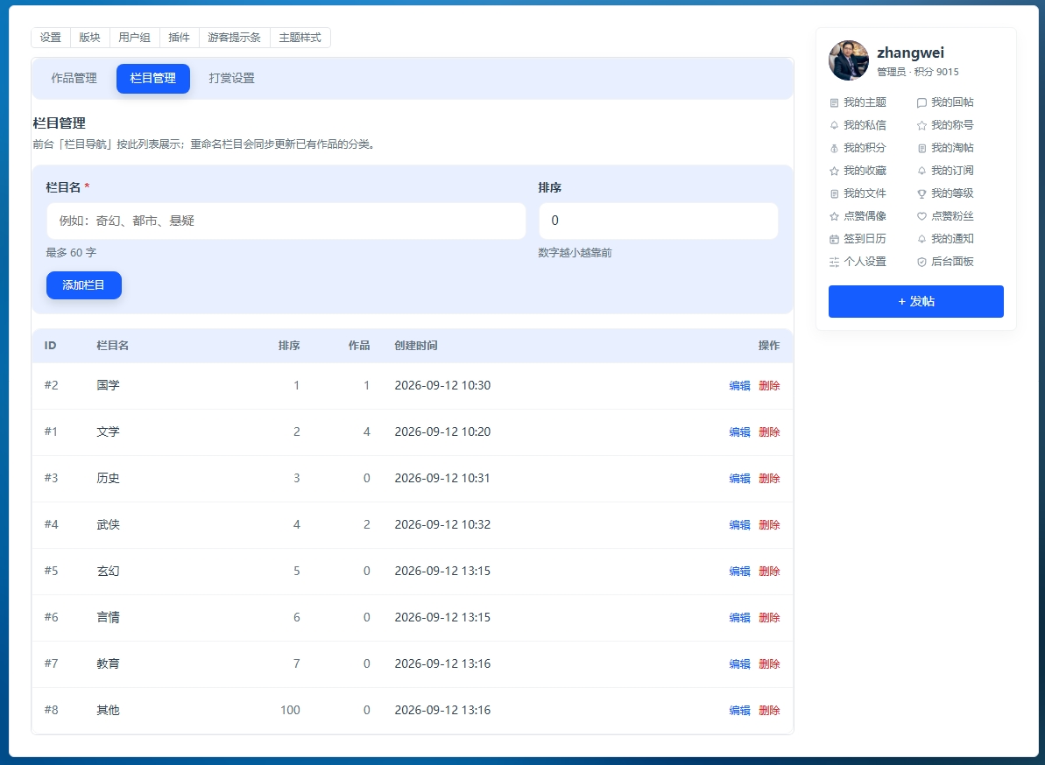
Task: Edit the 国学 category
Action: (x=740, y=386)
